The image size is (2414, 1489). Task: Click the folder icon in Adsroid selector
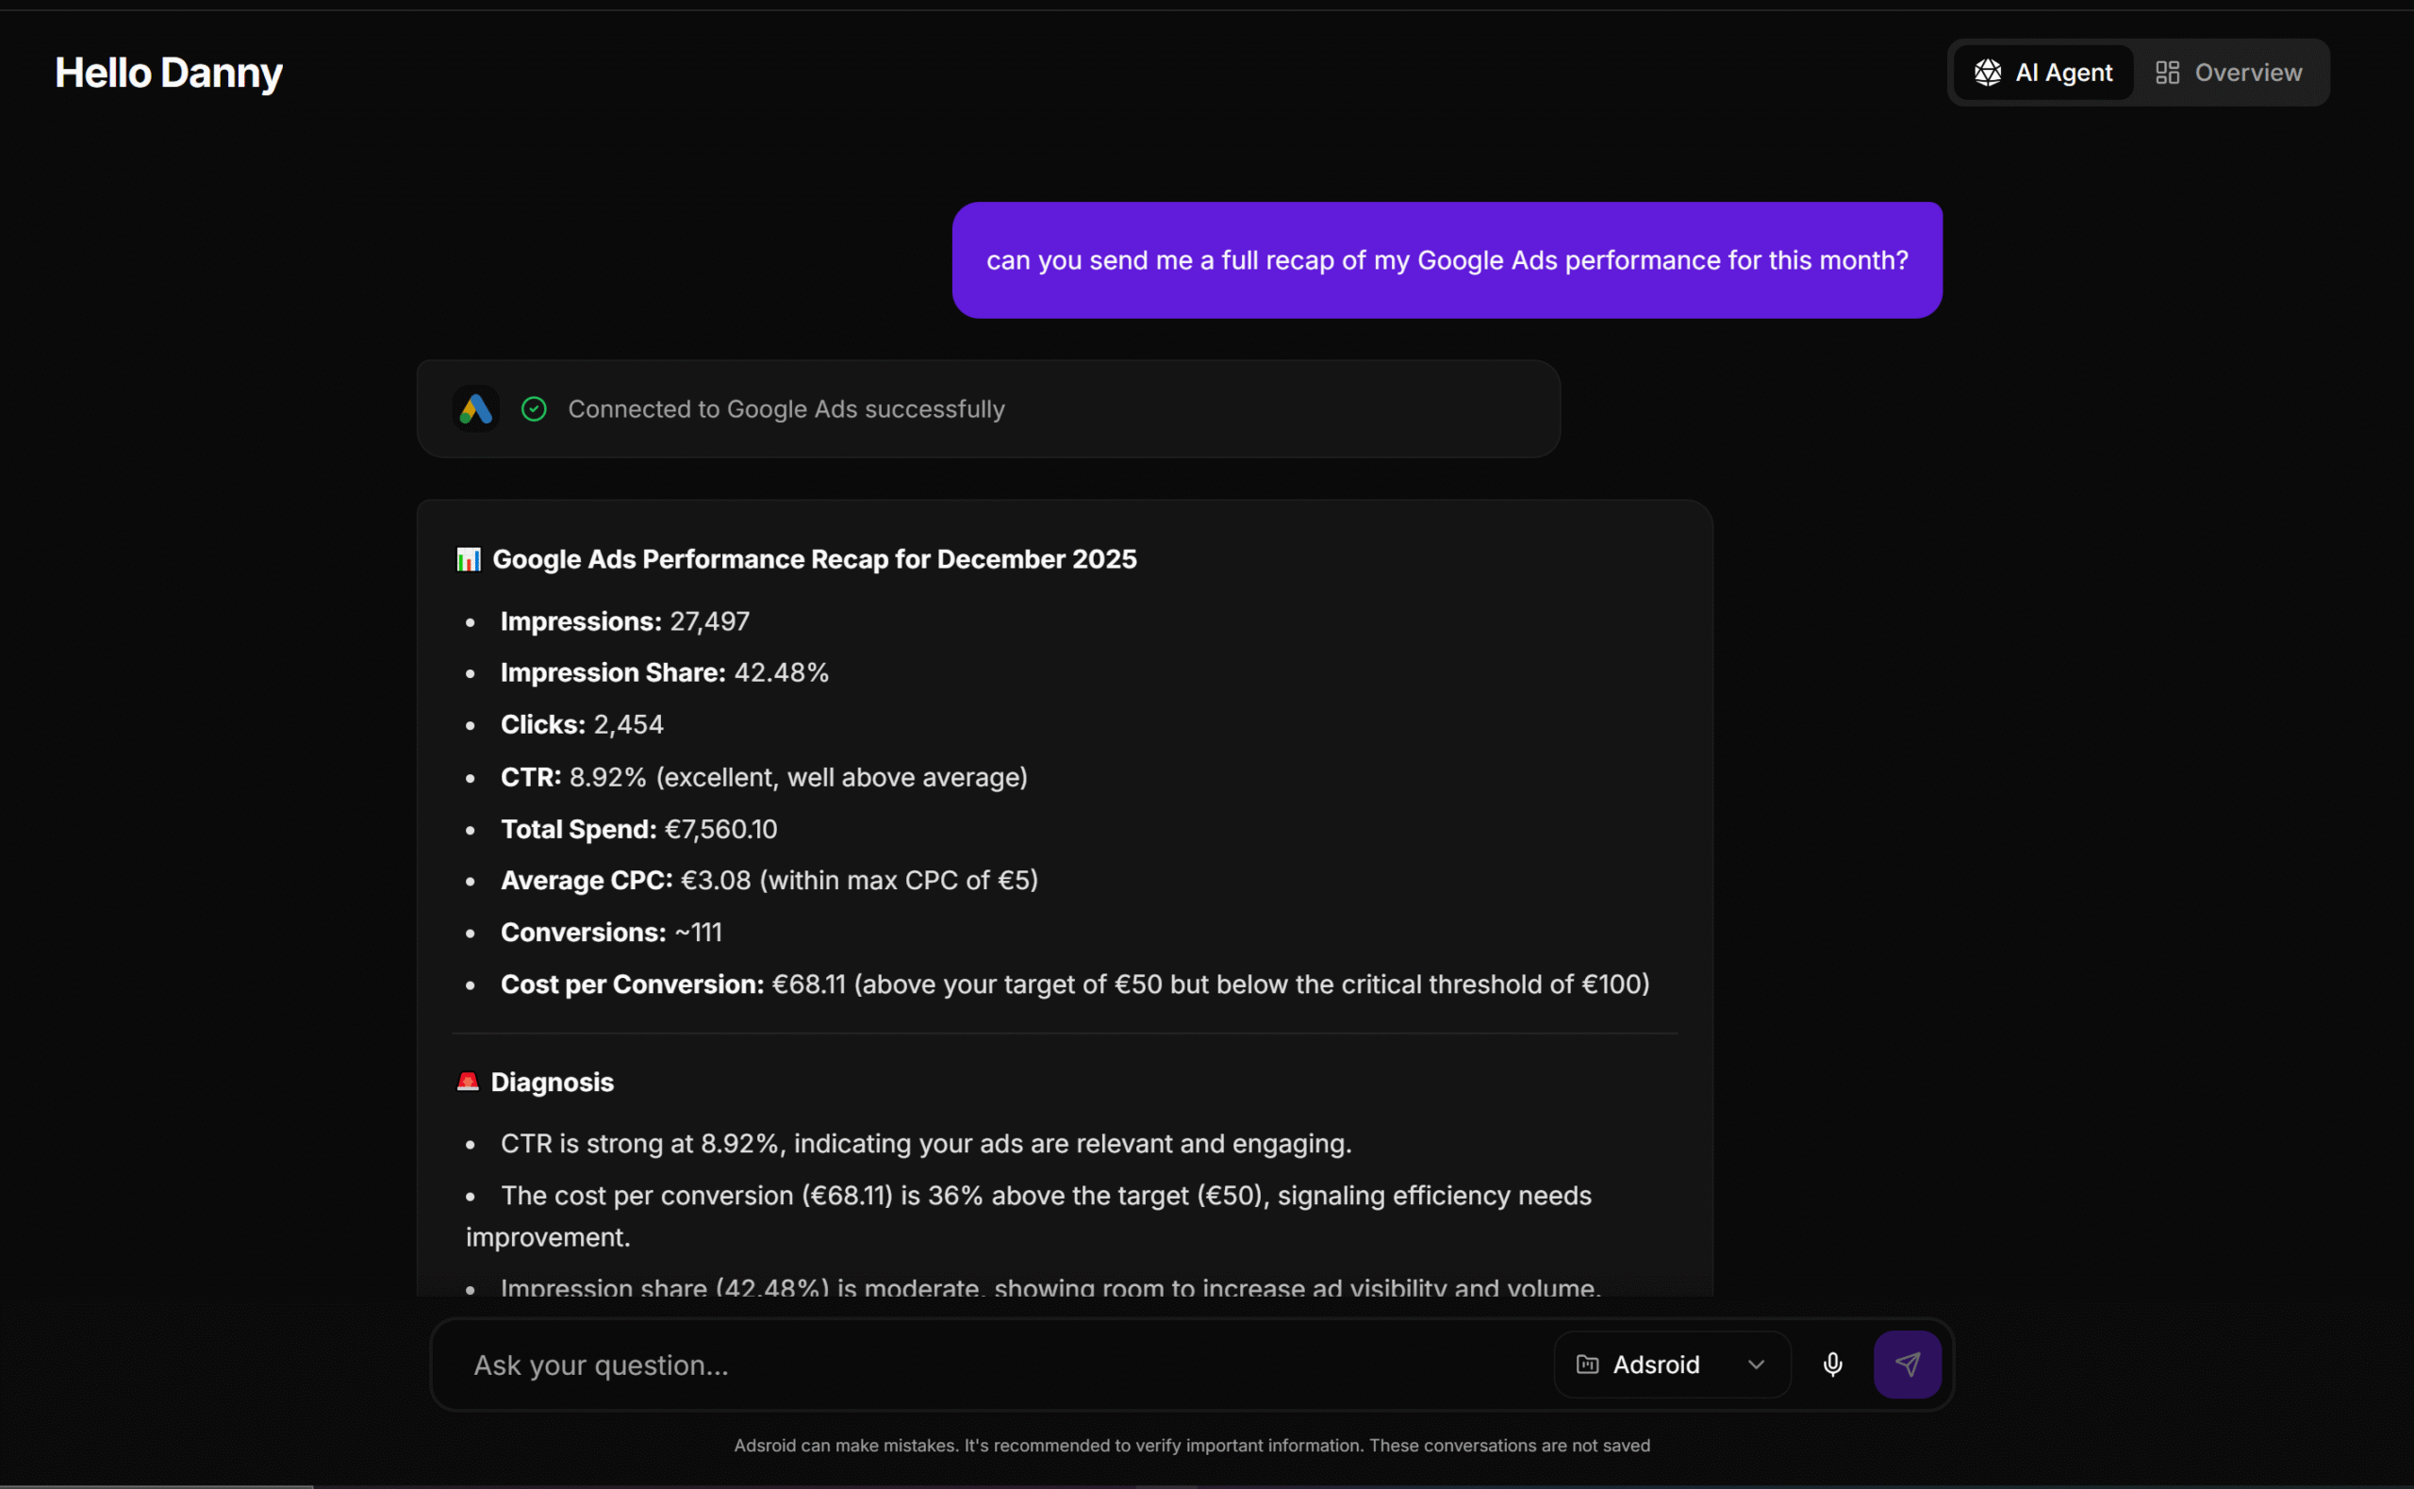(x=1587, y=1364)
